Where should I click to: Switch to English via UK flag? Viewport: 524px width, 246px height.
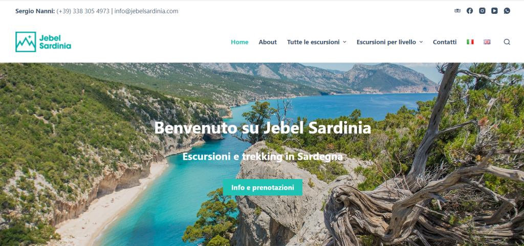[487, 42]
